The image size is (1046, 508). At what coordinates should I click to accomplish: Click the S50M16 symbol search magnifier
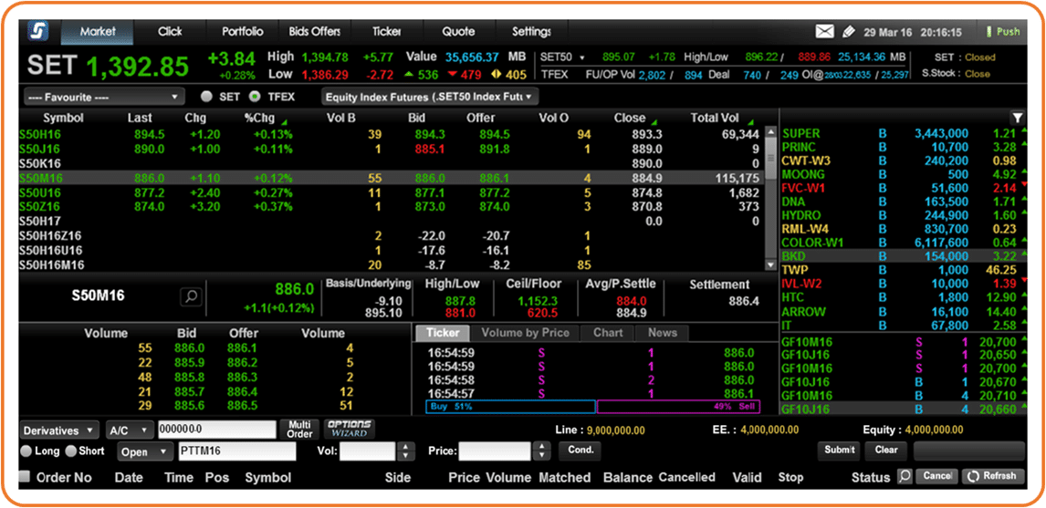click(191, 296)
